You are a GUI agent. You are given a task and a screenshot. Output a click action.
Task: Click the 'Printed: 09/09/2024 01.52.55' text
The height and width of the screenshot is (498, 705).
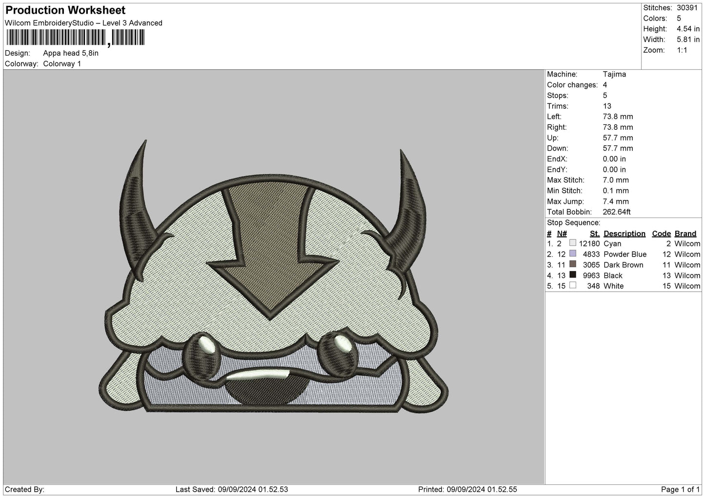tap(467, 490)
